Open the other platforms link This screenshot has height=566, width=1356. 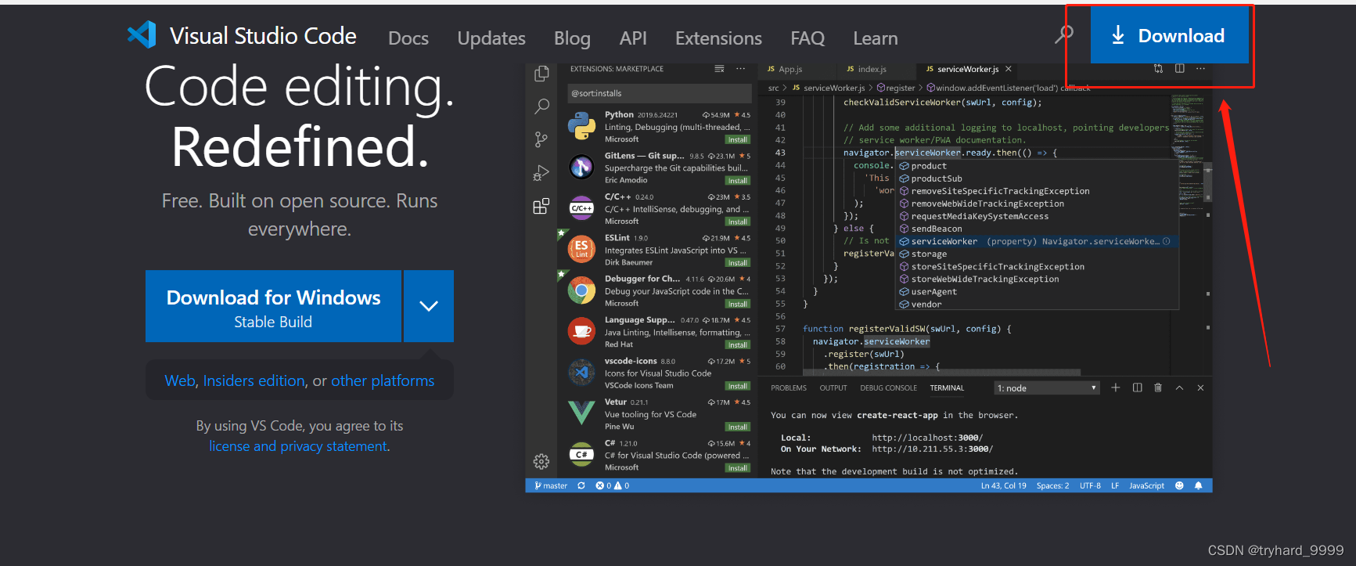pyautogui.click(x=383, y=380)
